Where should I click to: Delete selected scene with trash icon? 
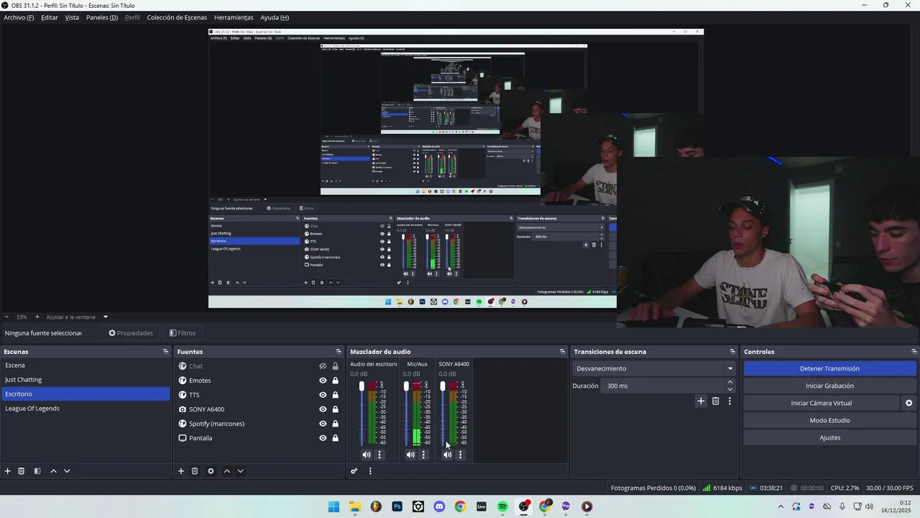click(x=22, y=471)
